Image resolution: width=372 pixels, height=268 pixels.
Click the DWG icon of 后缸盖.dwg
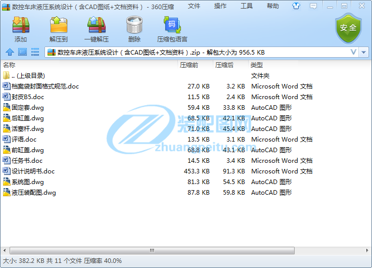(x=7, y=118)
